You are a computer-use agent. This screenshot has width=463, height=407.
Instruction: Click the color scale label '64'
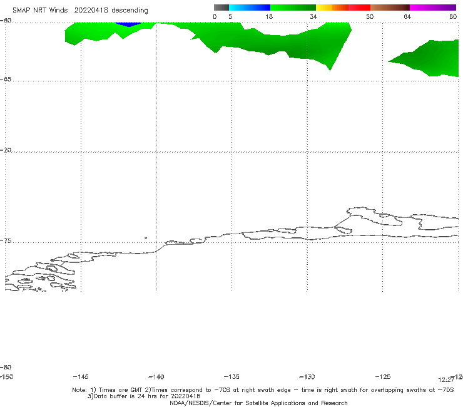407,16
